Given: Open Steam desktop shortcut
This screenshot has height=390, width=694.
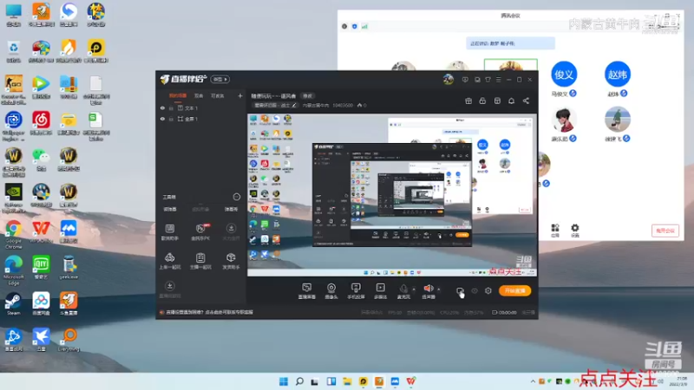Looking at the screenshot, I should click(14, 305).
